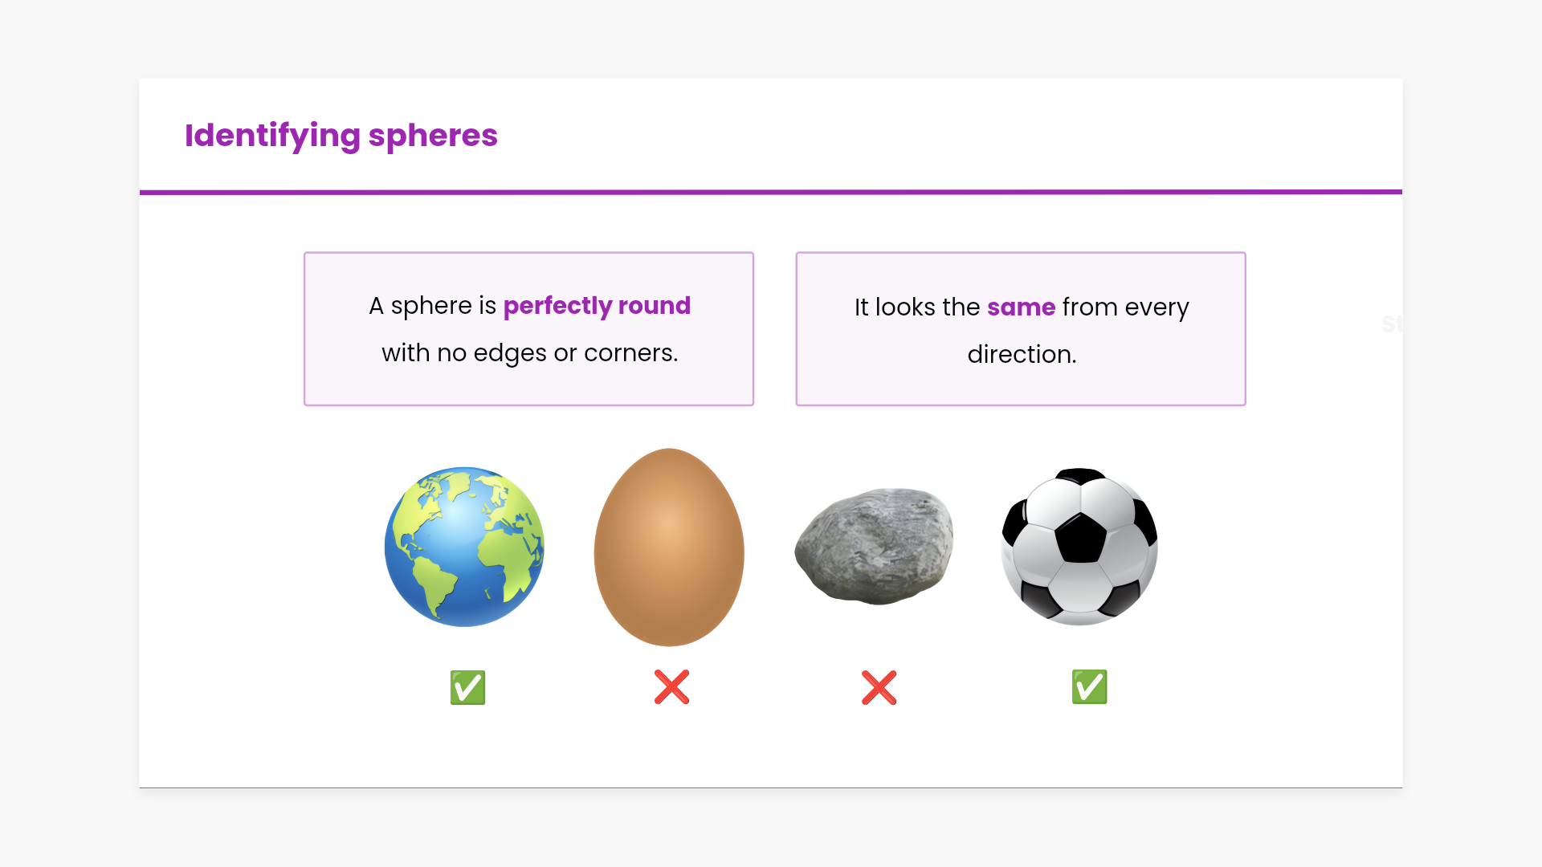Select the brown egg picture
Viewport: 1542px width, 867px height.
(x=669, y=547)
